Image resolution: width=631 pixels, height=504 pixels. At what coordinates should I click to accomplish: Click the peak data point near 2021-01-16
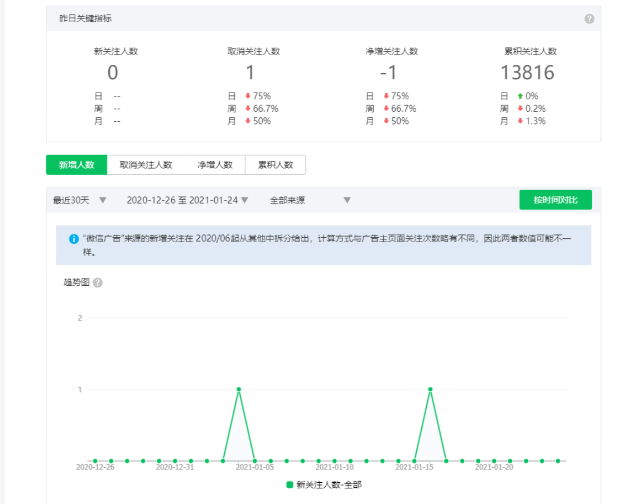pyautogui.click(x=430, y=389)
